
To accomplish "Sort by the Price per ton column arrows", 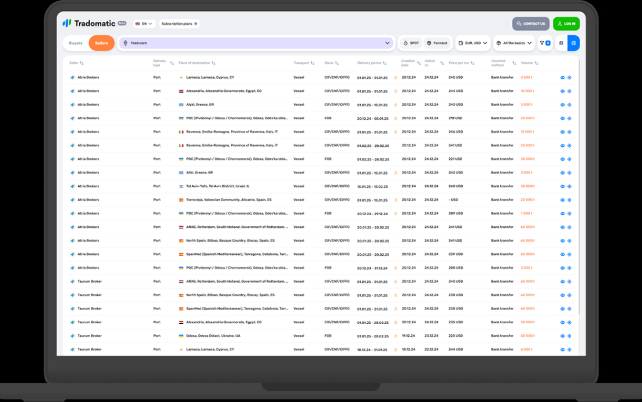I will tap(473, 63).
